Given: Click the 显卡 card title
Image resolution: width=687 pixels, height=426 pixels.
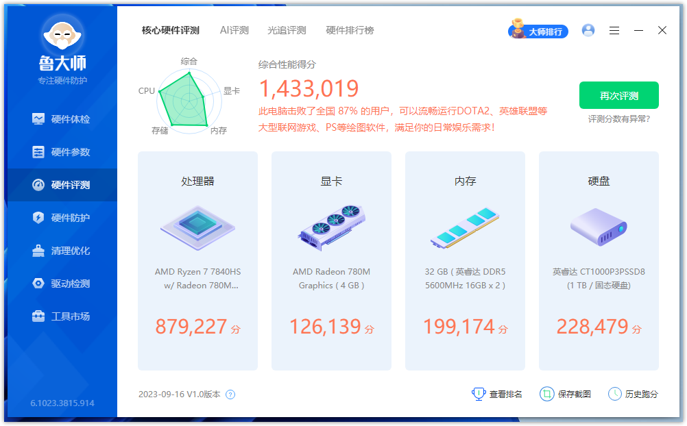Looking at the screenshot, I should (331, 181).
